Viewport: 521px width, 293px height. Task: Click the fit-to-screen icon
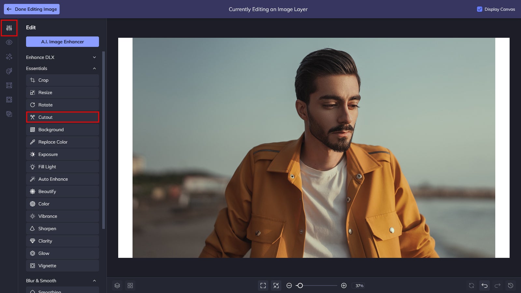pos(263,285)
